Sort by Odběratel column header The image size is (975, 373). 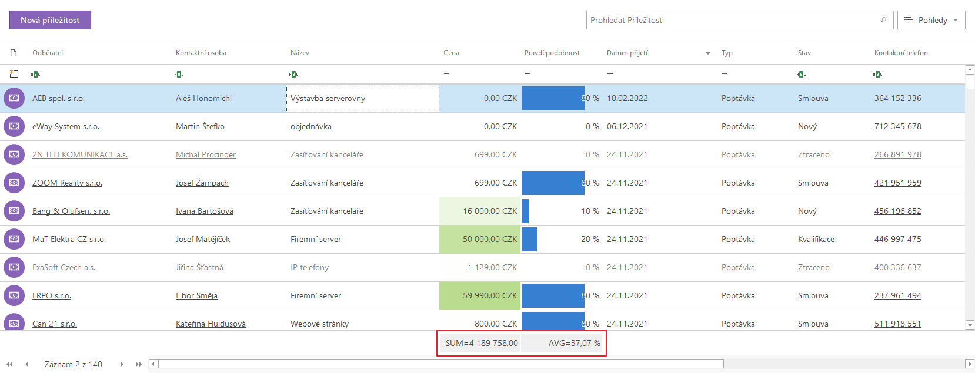click(48, 53)
